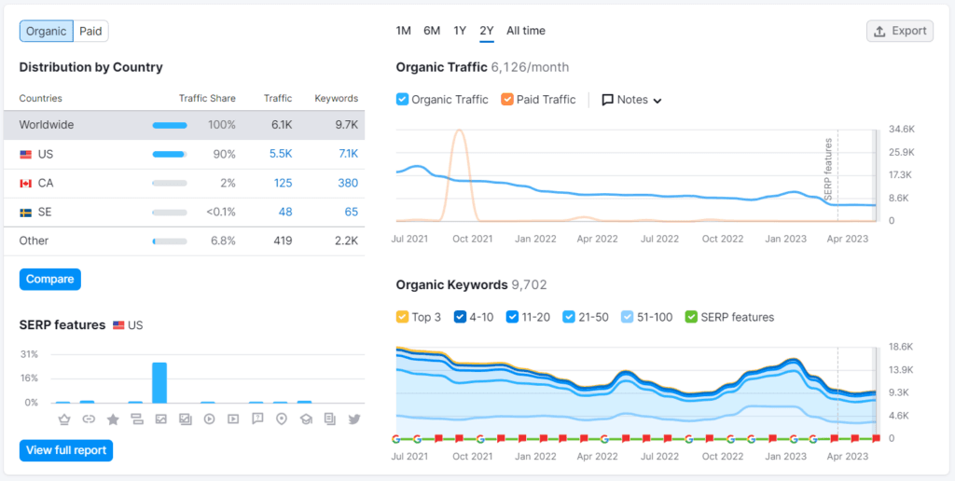Viewport: 955px width, 481px height.
Task: Click the map pin Local pack icon
Action: pyautogui.click(x=282, y=419)
